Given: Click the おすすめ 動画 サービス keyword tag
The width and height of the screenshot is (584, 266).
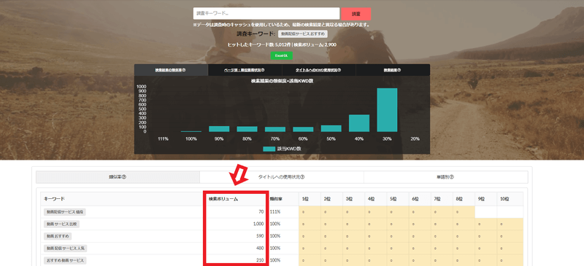Looking at the screenshot, I should (x=65, y=259).
